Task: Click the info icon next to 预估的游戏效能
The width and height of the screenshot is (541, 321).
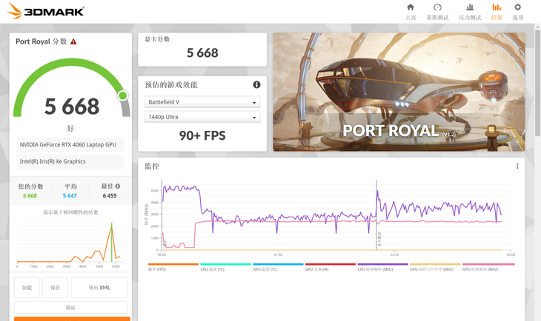Action: coord(256,85)
